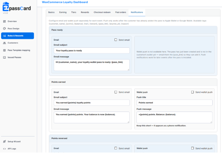222x155 pixels.
Task: Click the Rules & Rewards sliders icon
Action: pos(4,36)
